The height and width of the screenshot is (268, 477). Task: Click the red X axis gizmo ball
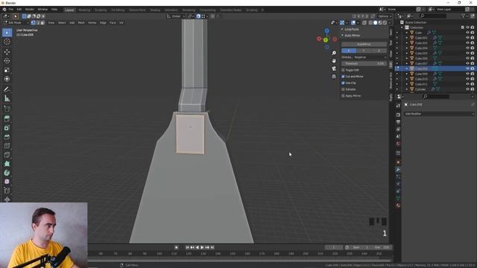pos(319,39)
